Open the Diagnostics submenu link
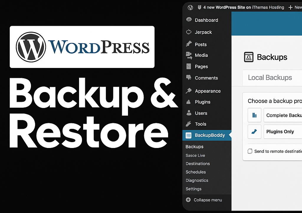The height and width of the screenshot is (213, 302). click(x=197, y=180)
